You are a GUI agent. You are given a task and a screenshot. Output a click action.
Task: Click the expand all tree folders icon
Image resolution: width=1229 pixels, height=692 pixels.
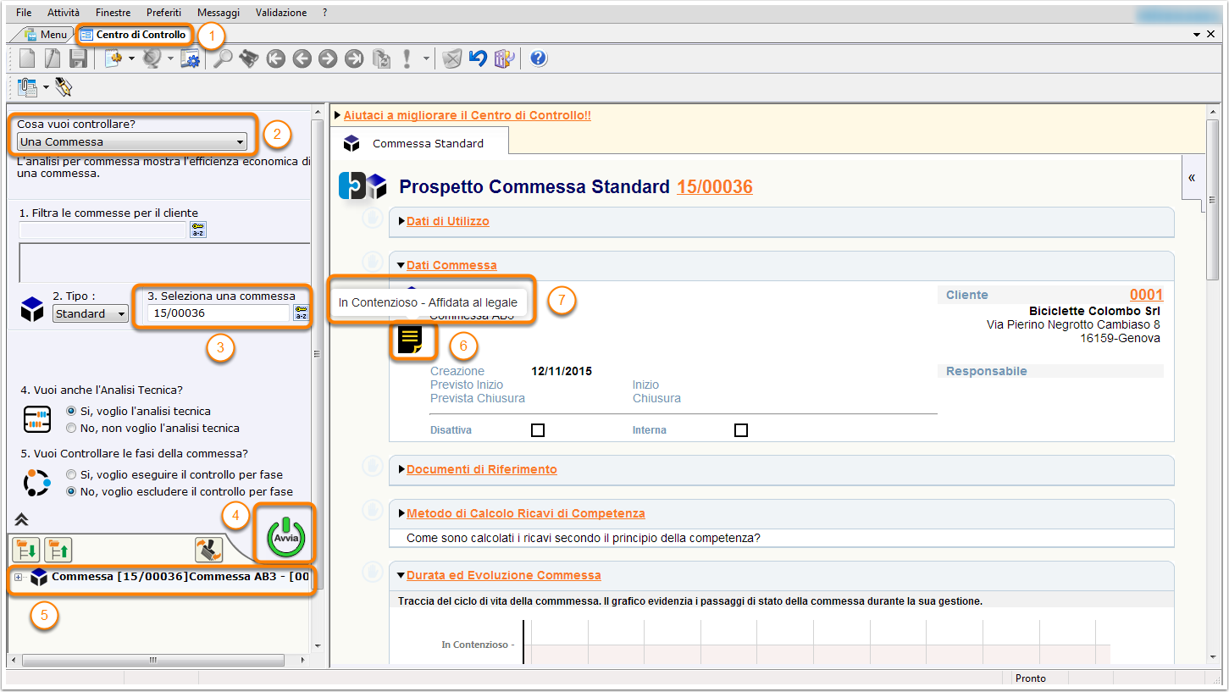pos(27,550)
